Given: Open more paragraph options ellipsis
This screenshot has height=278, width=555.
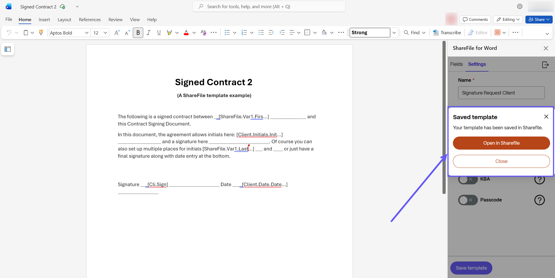Looking at the screenshot, I should 341,32.
